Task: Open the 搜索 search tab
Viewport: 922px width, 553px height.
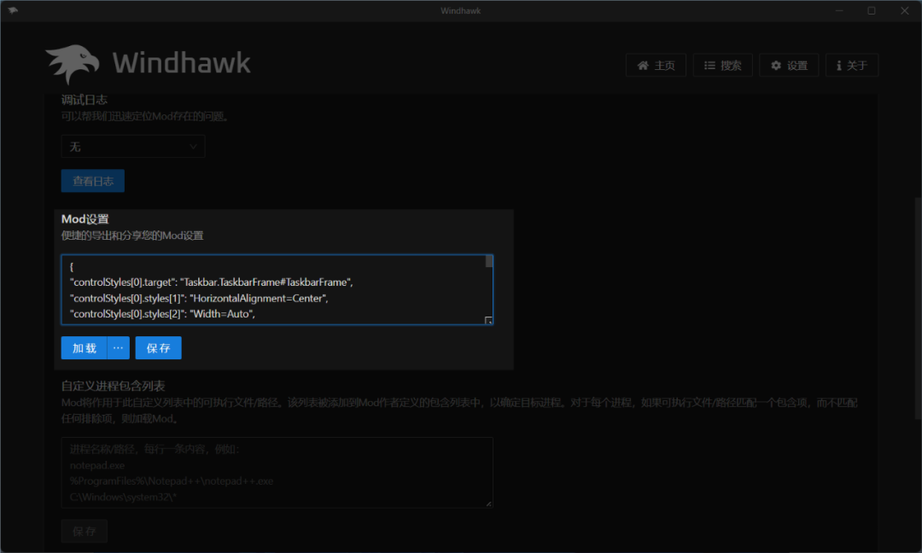Action: pos(723,65)
